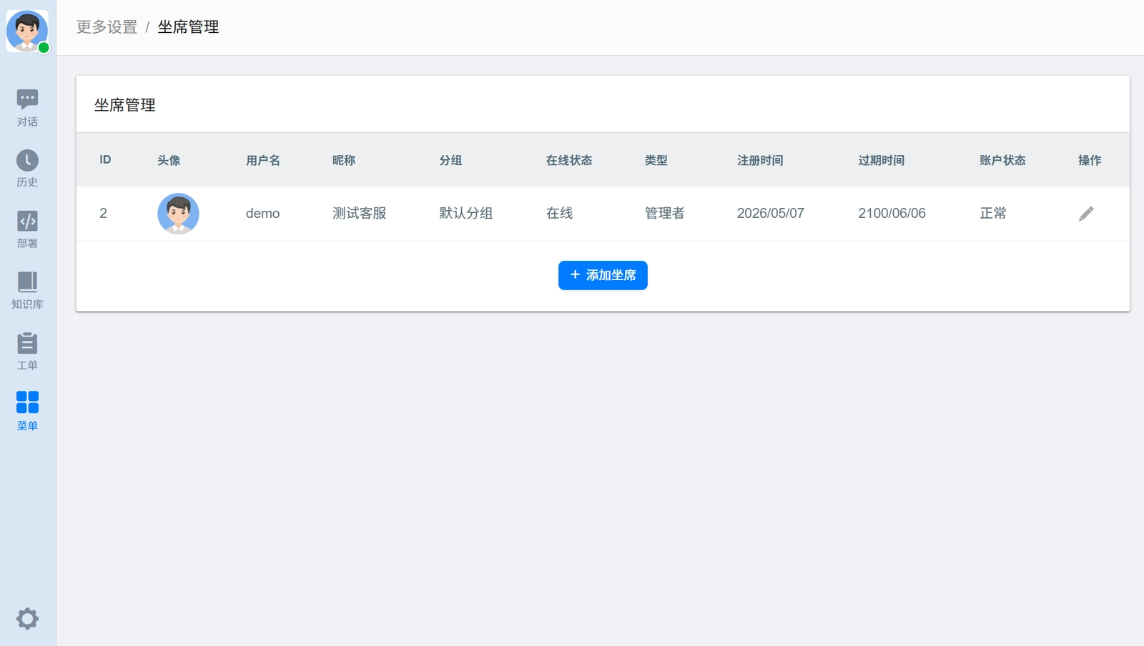The image size is (1144, 646).
Task: Edit the demo agent via pencil icon
Action: tap(1086, 214)
